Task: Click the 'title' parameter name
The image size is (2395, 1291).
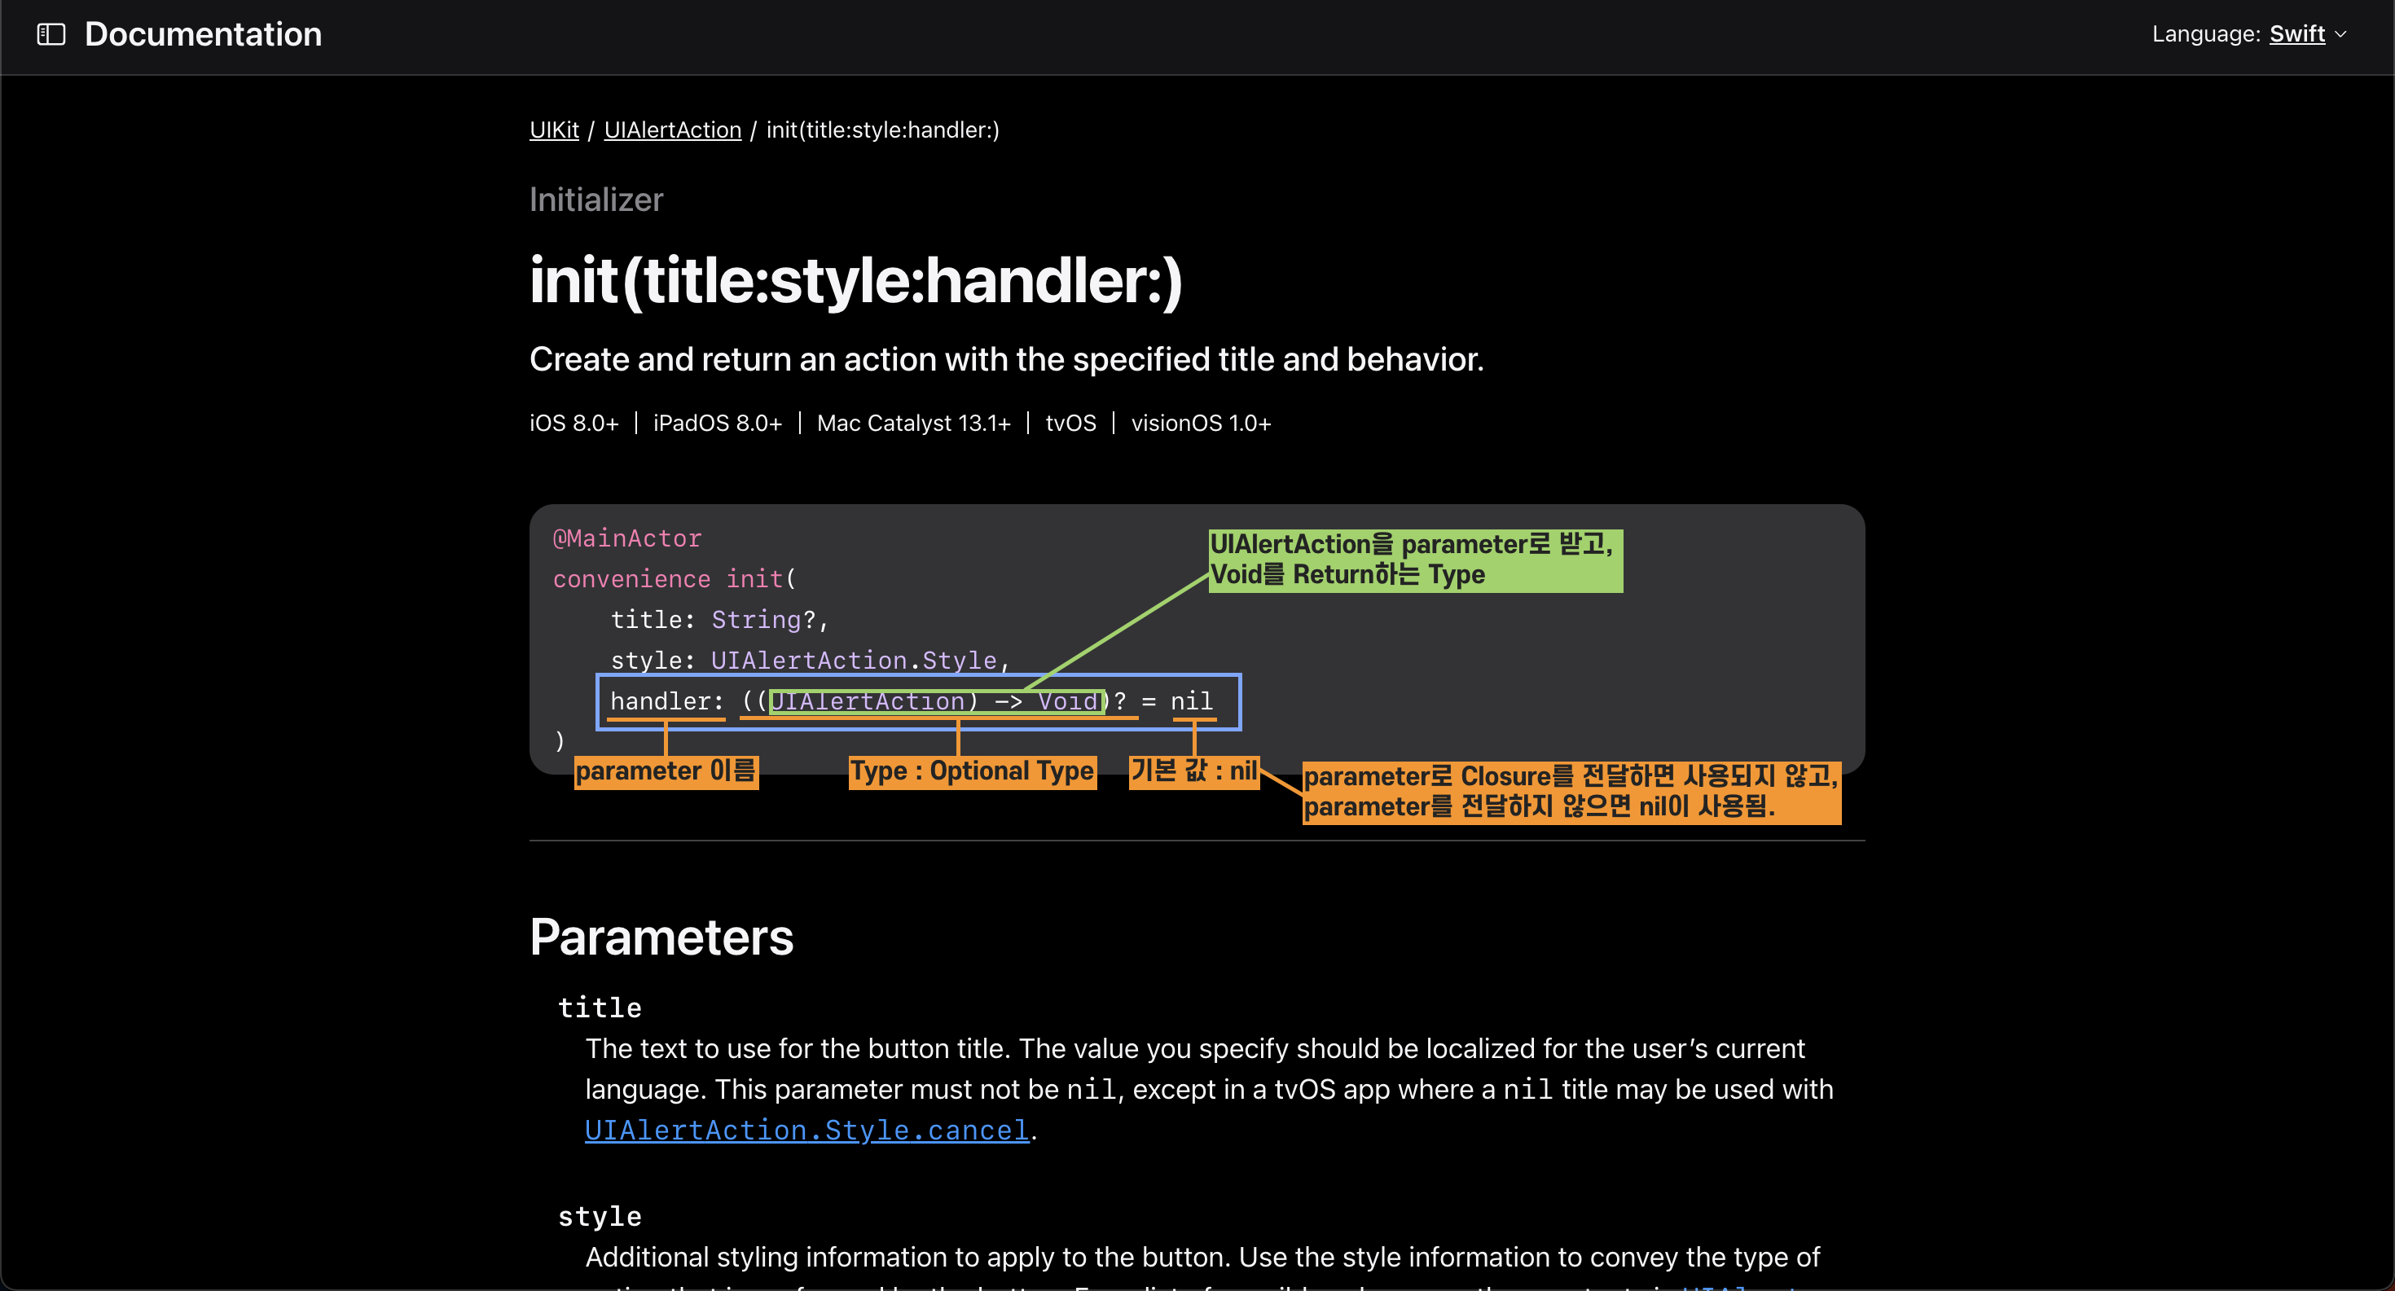Action: (600, 1008)
